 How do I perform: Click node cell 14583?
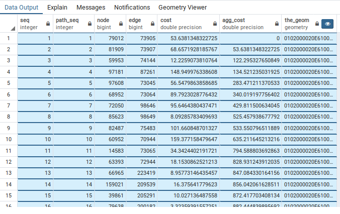[110, 151]
